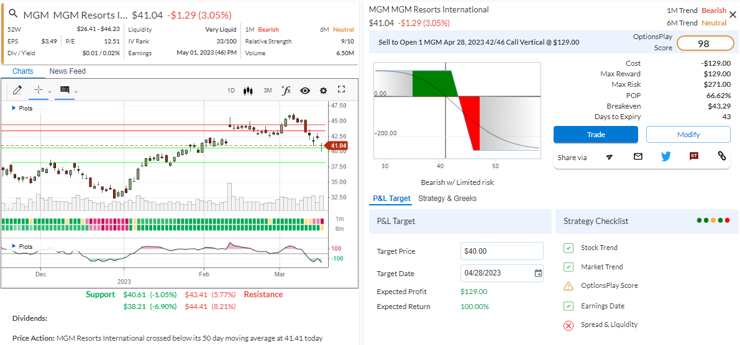Click the blue Trade button
The width and height of the screenshot is (740, 345).
[596, 134]
